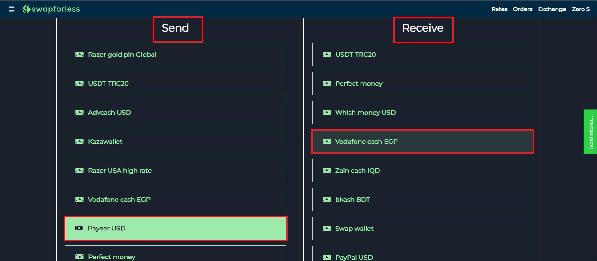Choose Perfect money in the Send list
Viewport: 597px width, 261px height.
[x=176, y=253]
